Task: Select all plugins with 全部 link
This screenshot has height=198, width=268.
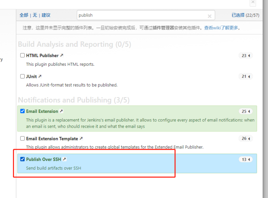Action: coord(24,15)
